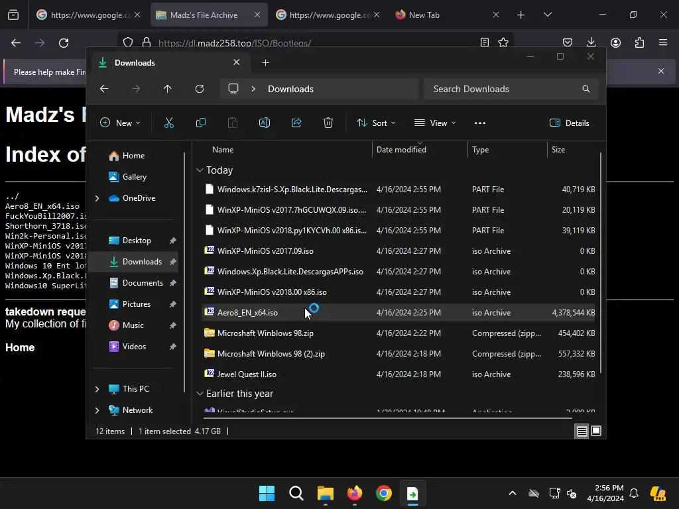Open Firefox reader view icon

tap(485, 42)
